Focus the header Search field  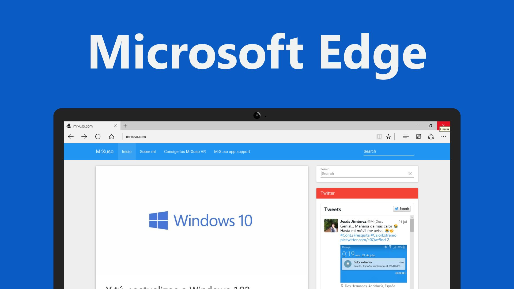pos(388,151)
